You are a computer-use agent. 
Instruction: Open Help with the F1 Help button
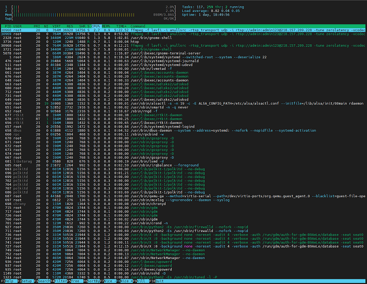click(9, 281)
